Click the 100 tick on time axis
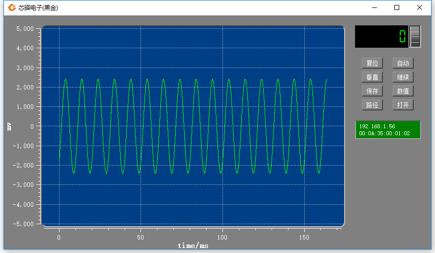The height and width of the screenshot is (253, 435). pyautogui.click(x=222, y=238)
